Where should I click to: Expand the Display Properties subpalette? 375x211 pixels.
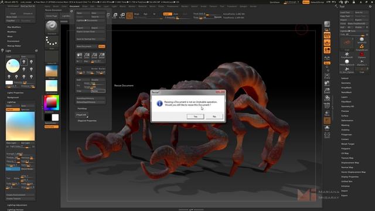(350, 176)
